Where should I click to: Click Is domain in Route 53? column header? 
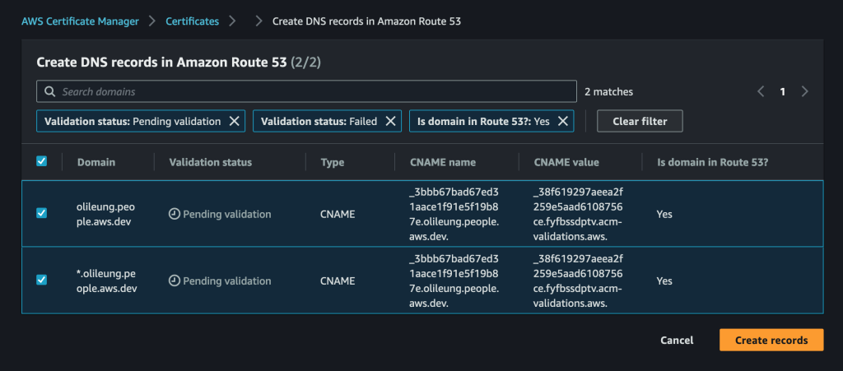(712, 162)
